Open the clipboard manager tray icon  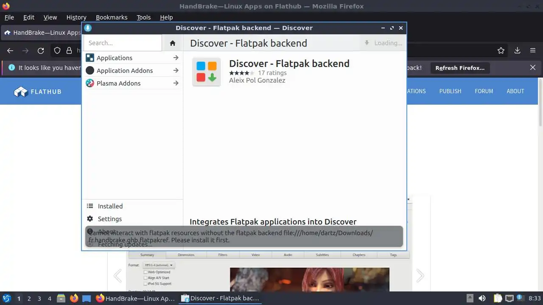498,298
